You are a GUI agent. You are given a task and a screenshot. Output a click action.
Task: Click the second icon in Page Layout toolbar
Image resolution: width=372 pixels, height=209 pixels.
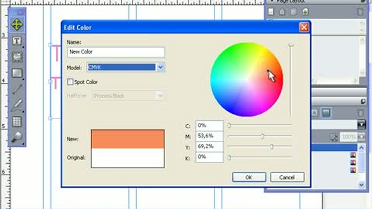pos(282,12)
